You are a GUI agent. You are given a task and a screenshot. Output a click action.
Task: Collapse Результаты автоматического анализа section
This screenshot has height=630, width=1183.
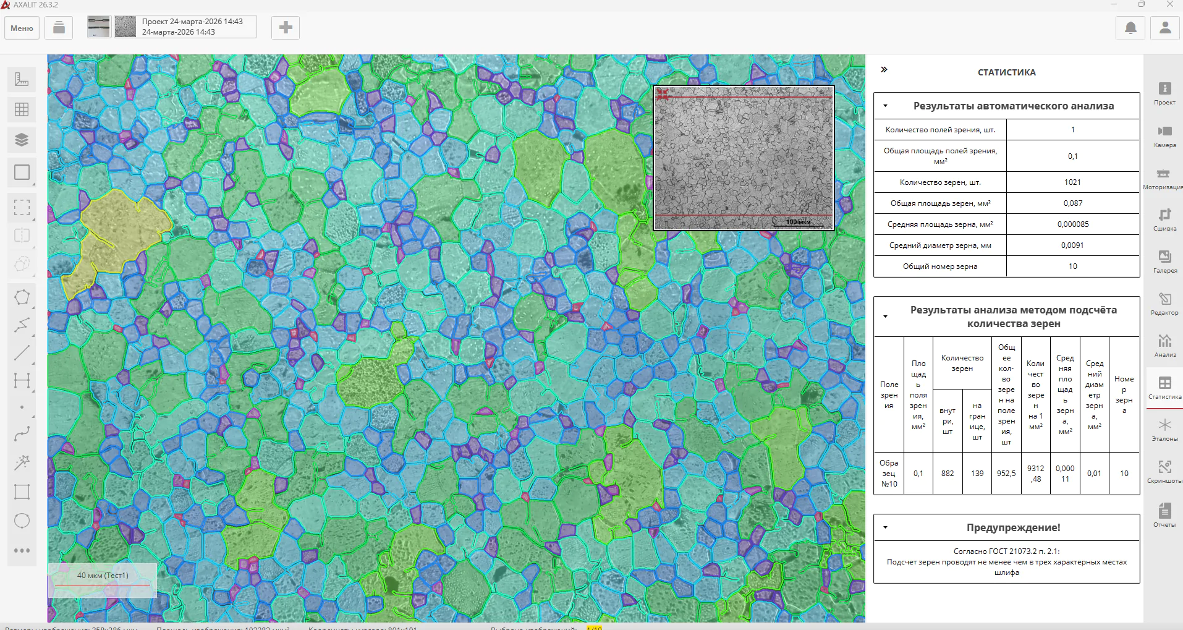(885, 106)
